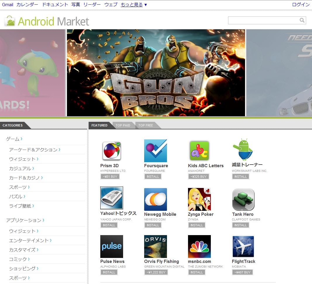Screen dimensions: 312x284
Task: Click the search magnifier icon
Action: click(302, 20)
